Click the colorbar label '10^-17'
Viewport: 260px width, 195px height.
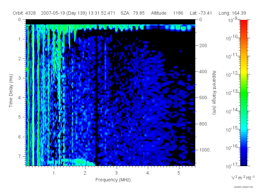[232, 166]
